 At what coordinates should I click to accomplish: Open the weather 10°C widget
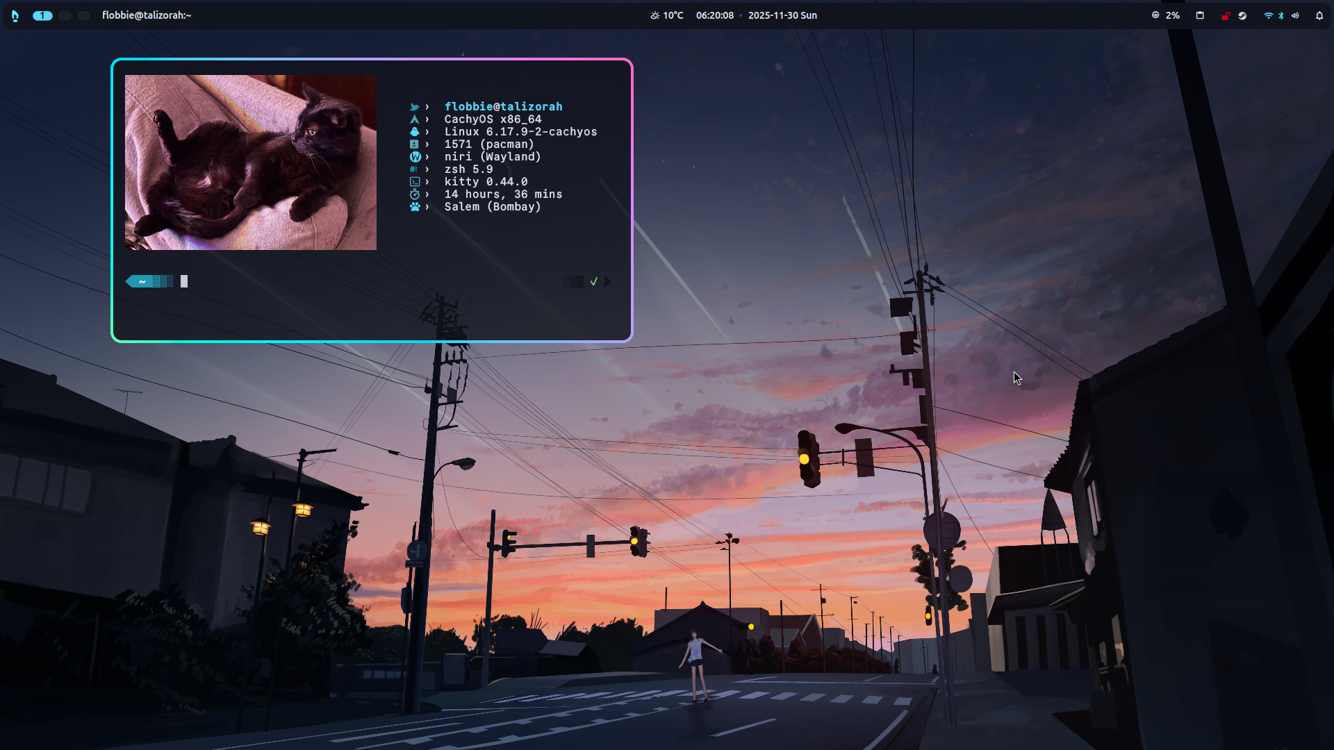[667, 15]
